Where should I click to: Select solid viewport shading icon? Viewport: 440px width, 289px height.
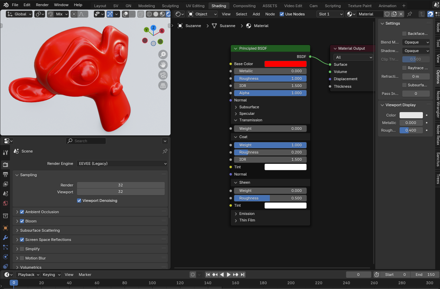pyautogui.click(x=156, y=14)
